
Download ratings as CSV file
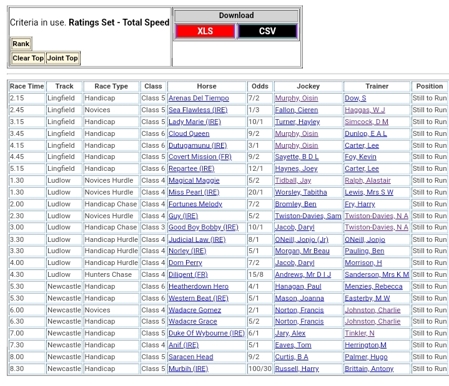267,31
